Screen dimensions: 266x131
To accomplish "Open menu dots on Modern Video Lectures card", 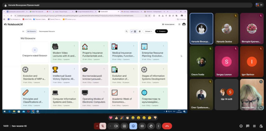I will click(x=74, y=46).
